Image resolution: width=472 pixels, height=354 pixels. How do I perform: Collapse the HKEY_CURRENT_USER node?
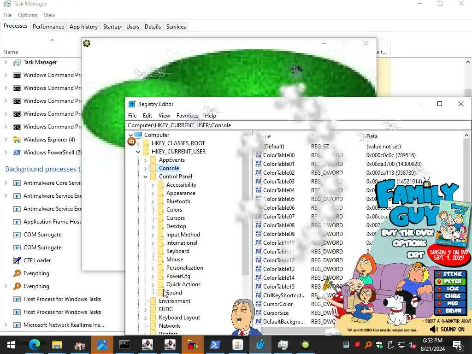[x=138, y=151]
